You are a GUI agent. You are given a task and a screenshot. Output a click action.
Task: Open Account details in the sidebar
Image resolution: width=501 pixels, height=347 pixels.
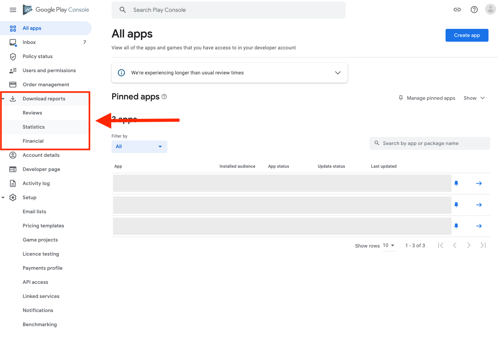[46, 155]
